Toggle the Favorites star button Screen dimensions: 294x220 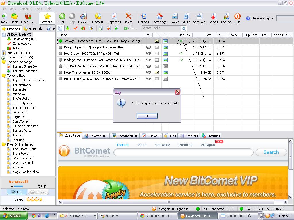tap(47, 18)
